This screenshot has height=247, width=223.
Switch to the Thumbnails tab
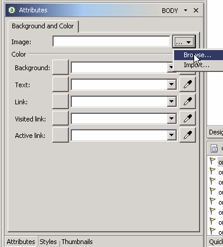(77, 242)
